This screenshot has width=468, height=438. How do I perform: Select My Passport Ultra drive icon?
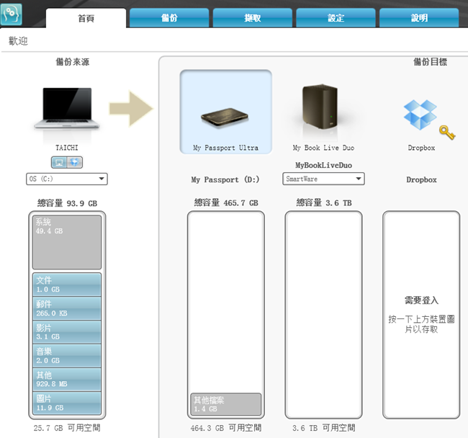point(225,112)
